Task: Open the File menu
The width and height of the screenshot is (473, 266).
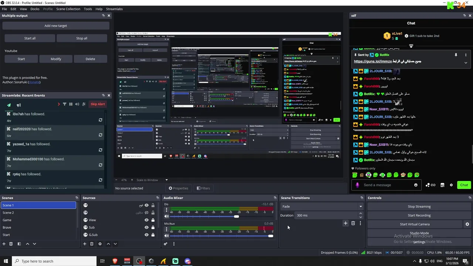Action: (x=4, y=9)
